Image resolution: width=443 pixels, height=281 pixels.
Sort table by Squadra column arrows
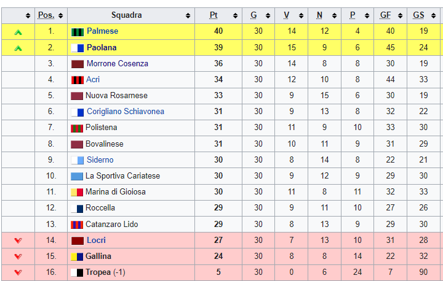coord(188,16)
